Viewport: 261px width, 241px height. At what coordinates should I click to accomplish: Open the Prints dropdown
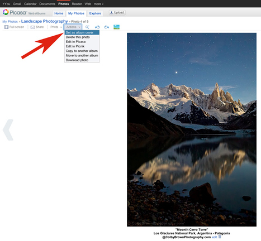click(x=56, y=27)
